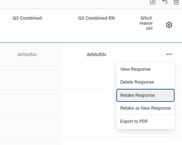Viewport: 182px width, 145px height.
Task: Click empty third-row cell under Q2 Combined
Action: [x=31, y=101]
